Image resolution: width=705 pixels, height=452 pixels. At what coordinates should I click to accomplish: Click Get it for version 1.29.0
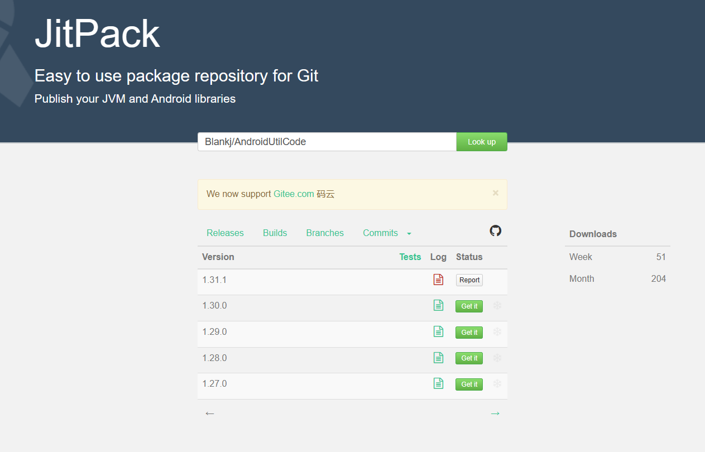(x=469, y=333)
